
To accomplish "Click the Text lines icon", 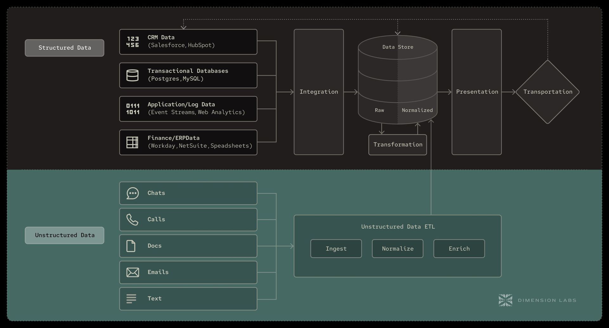I will pos(131,298).
